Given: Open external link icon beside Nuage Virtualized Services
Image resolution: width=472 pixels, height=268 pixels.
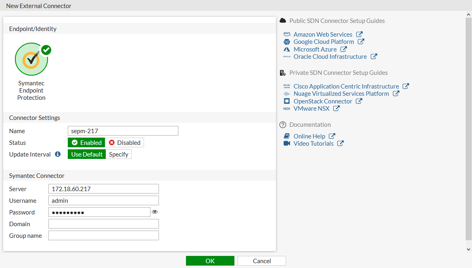Looking at the screenshot, I should click(396, 94).
